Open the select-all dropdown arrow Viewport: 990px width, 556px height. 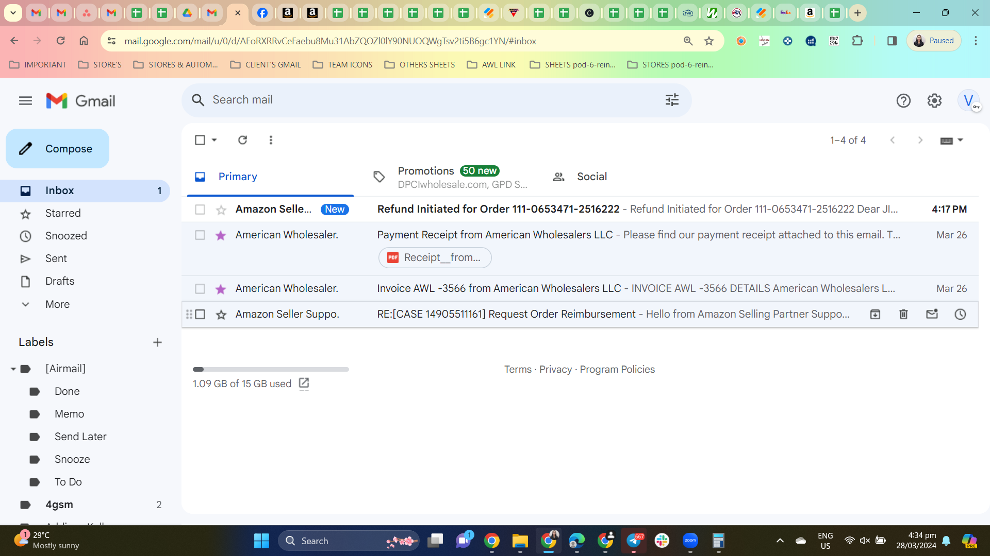(214, 140)
